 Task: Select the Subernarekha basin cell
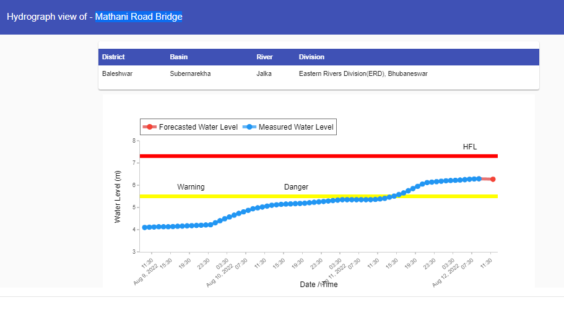pos(190,73)
